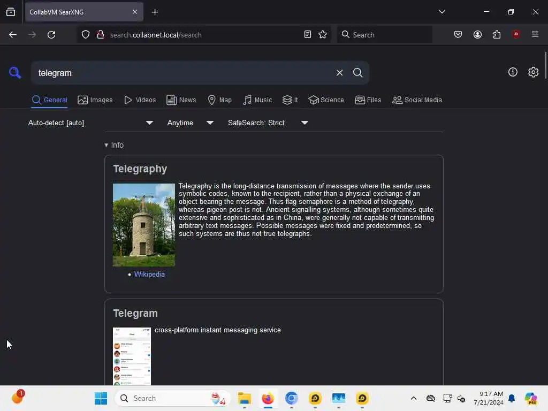The image size is (548, 411).
Task: Switch to Images search tab
Action: point(95,100)
